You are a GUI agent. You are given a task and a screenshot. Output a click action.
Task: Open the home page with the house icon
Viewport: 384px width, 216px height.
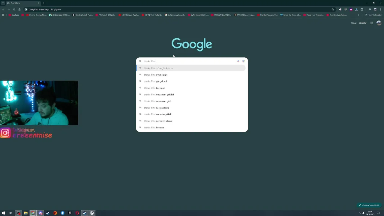pos(19,9)
